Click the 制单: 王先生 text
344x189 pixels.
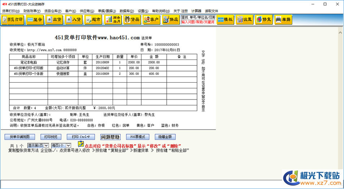tap(79, 115)
